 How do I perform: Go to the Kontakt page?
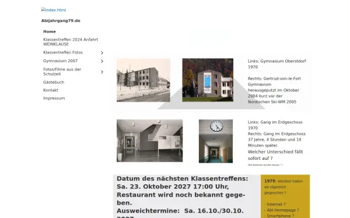click(51, 90)
